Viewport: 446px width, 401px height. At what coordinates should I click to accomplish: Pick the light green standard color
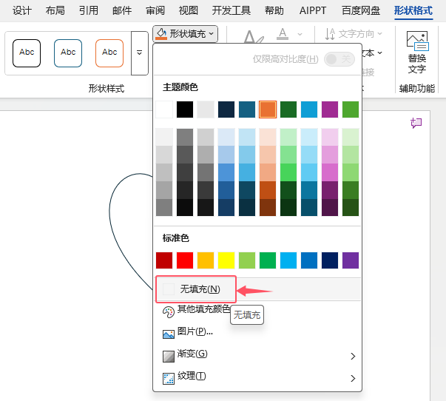coord(247,260)
